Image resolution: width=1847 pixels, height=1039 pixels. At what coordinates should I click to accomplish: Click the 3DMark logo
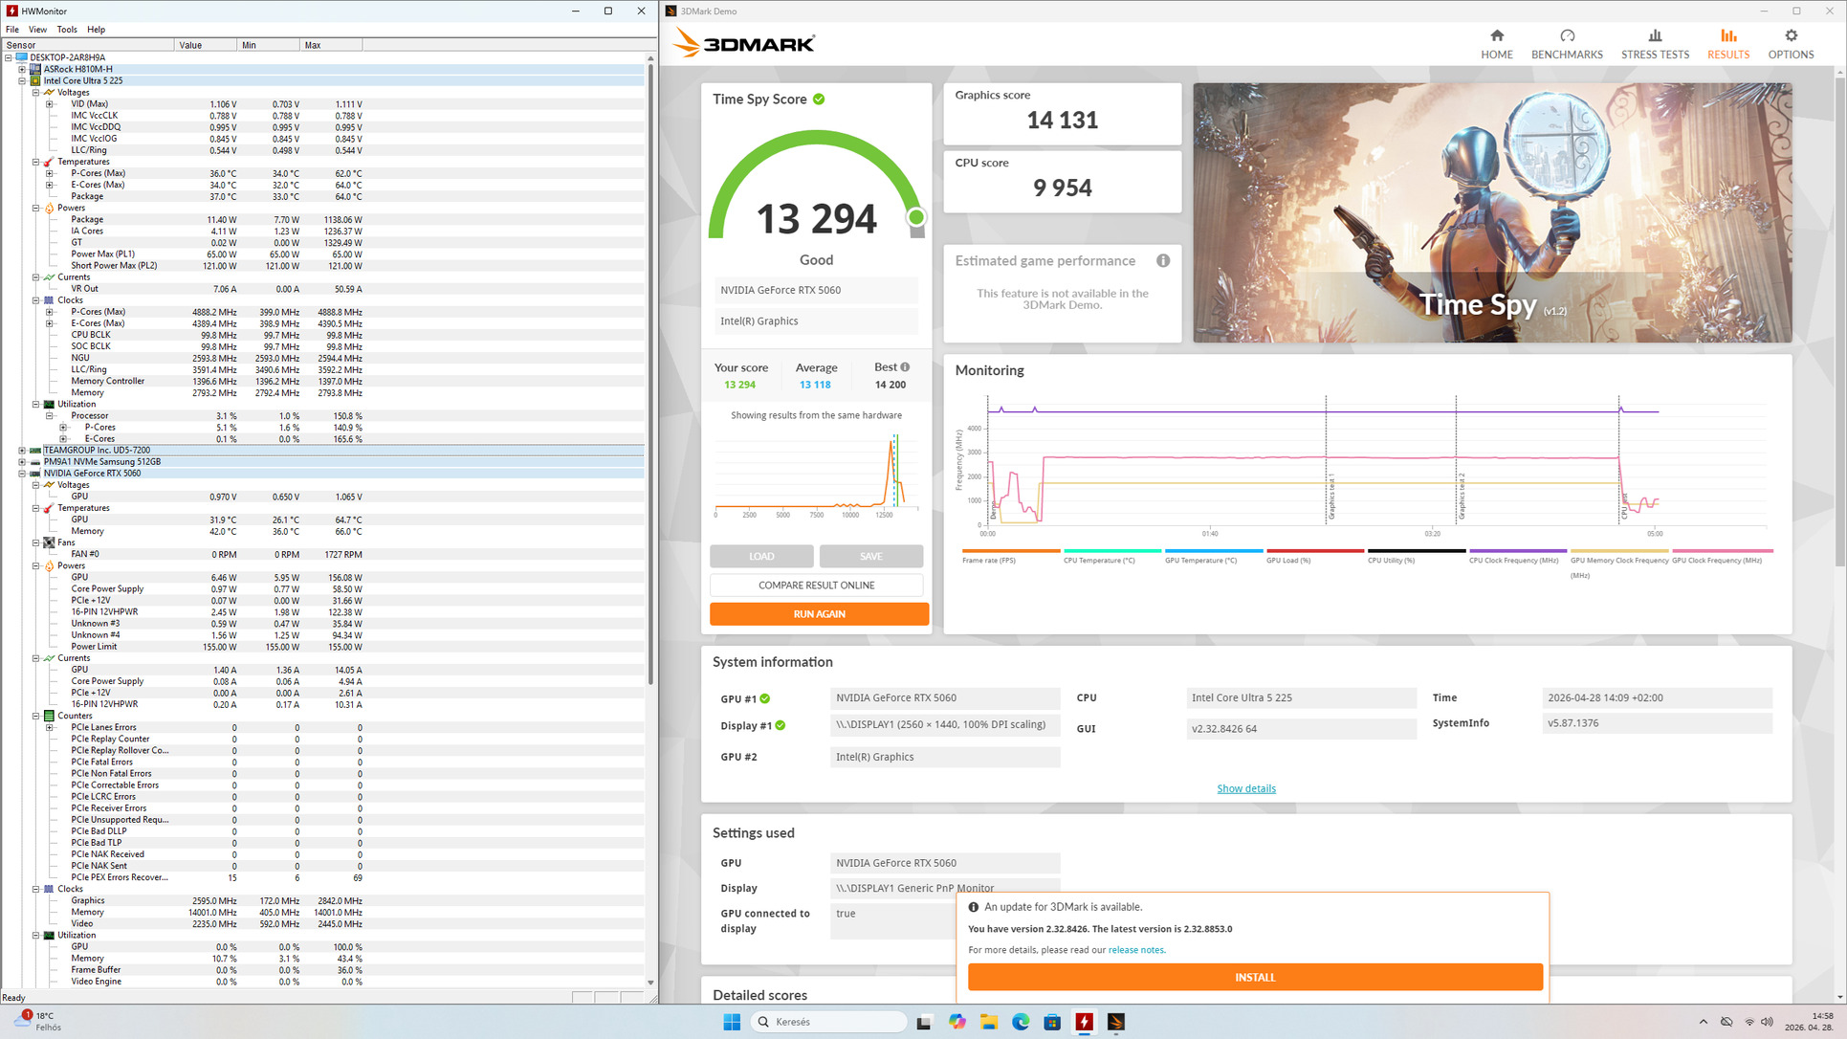click(x=744, y=43)
